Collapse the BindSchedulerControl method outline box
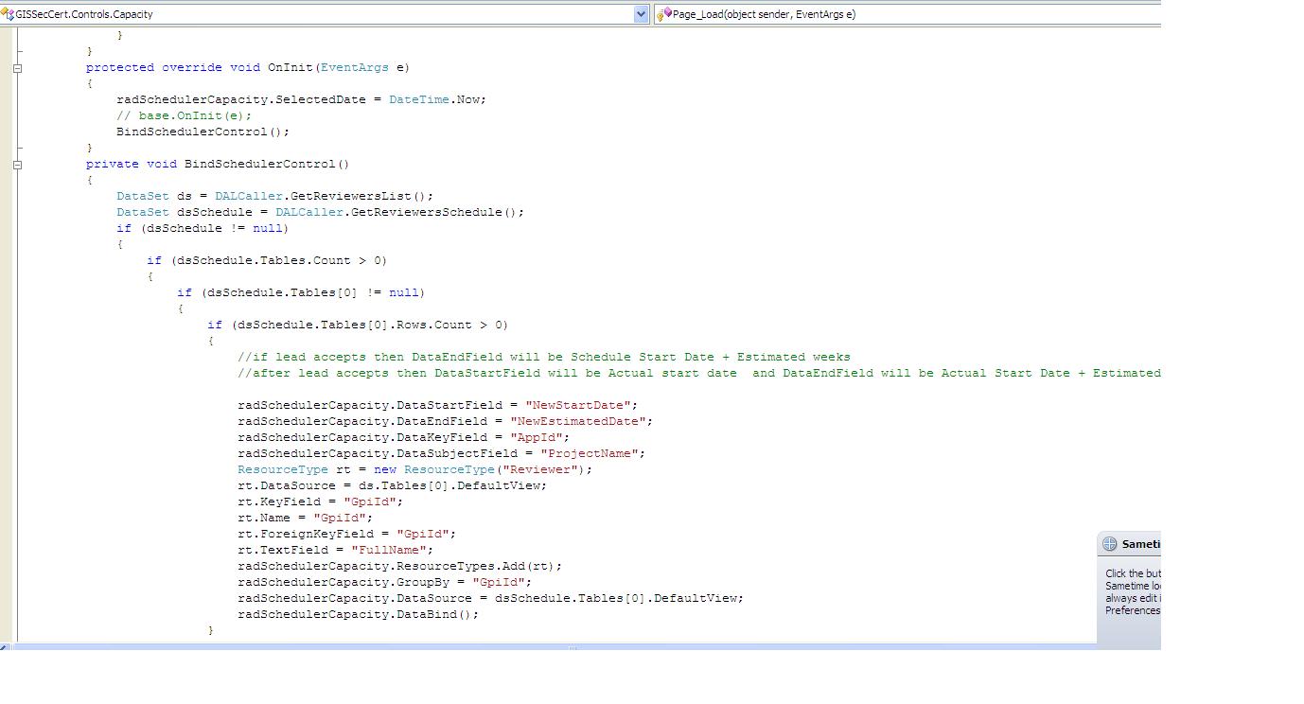The width and height of the screenshot is (1304, 704). click(17, 164)
